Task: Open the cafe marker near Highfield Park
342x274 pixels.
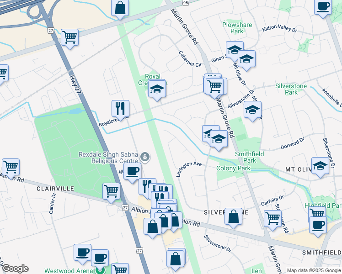Action: (x=318, y=226)
